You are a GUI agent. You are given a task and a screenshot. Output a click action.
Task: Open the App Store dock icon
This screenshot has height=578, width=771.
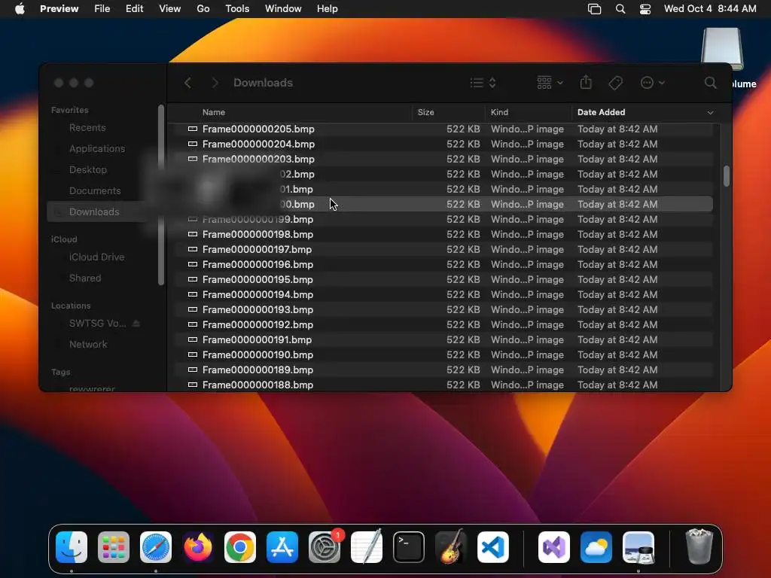point(282,547)
